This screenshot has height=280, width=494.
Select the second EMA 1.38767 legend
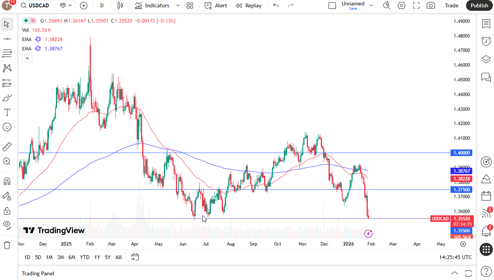(x=42, y=48)
